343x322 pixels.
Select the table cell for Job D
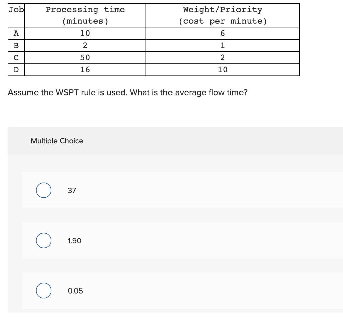15,69
